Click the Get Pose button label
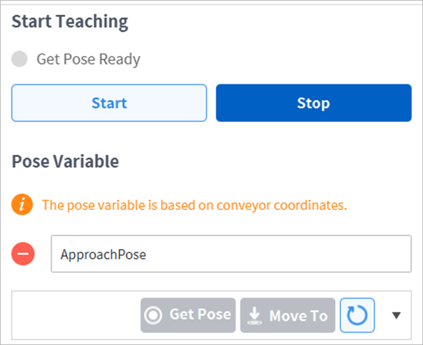This screenshot has width=423, height=345. pos(200,315)
